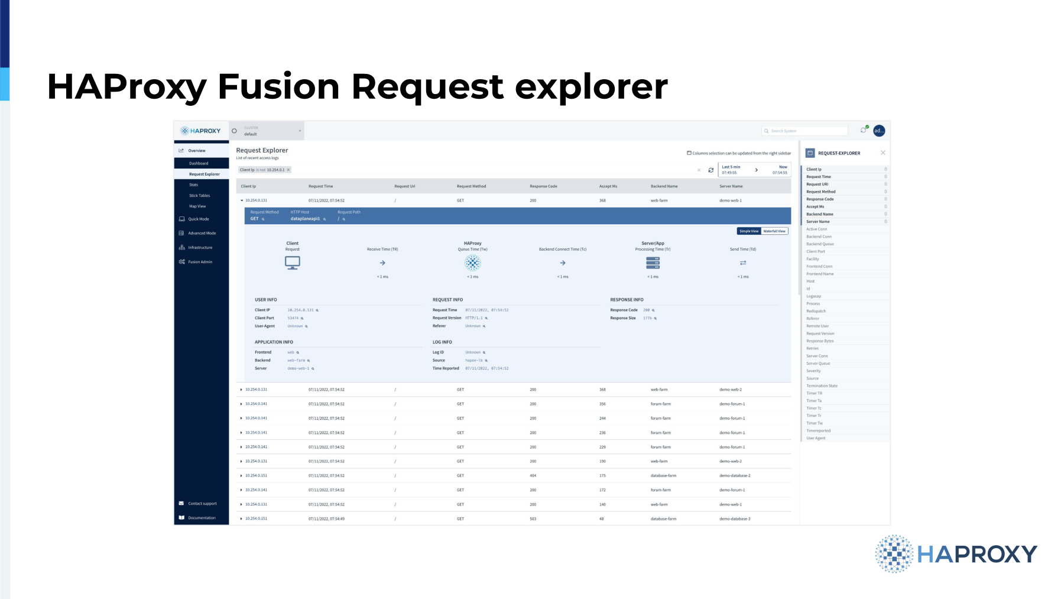Grab the drag handle of Client Ip column item
This screenshot has width=1064, height=599.
coord(885,169)
